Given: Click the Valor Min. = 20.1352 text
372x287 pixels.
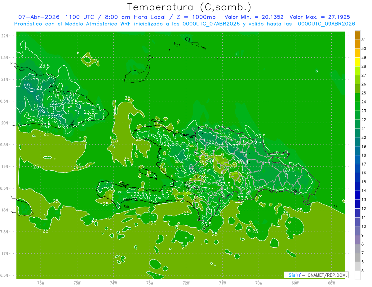Looking at the screenshot, I should point(254,17).
